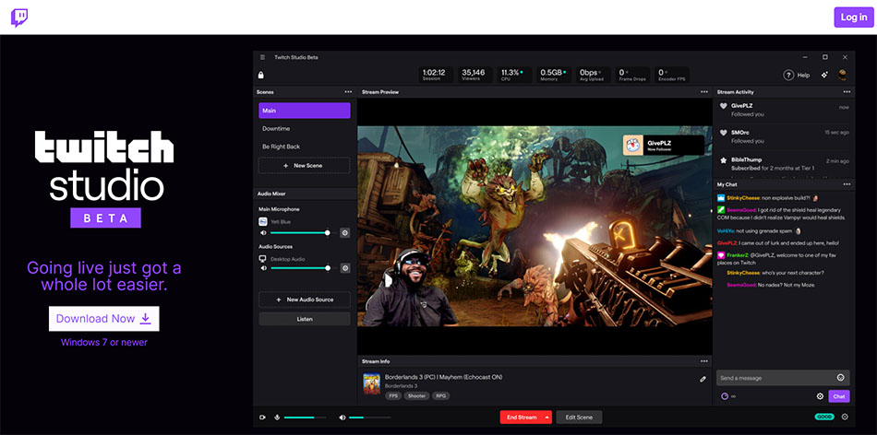Click the heart icon beside SMOrc activity
This screenshot has height=435, width=877.
coord(723,133)
